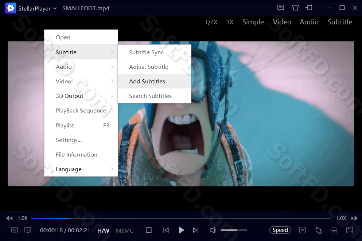This screenshot has width=362, height=241.
Task: Click the pin window on top icon
Action: tap(309, 8)
